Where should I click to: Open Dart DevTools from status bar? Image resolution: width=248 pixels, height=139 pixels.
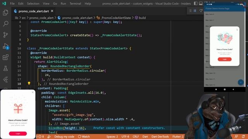click(160, 137)
